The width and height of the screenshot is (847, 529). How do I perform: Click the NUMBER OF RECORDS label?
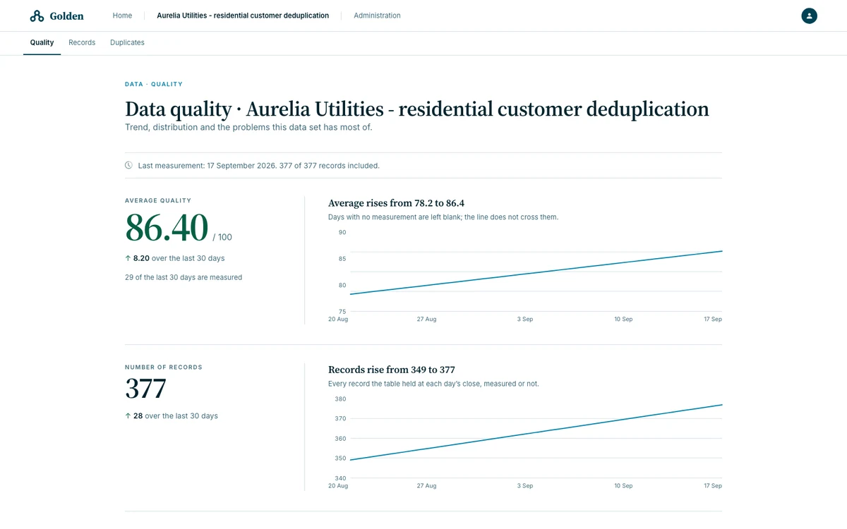tap(164, 367)
